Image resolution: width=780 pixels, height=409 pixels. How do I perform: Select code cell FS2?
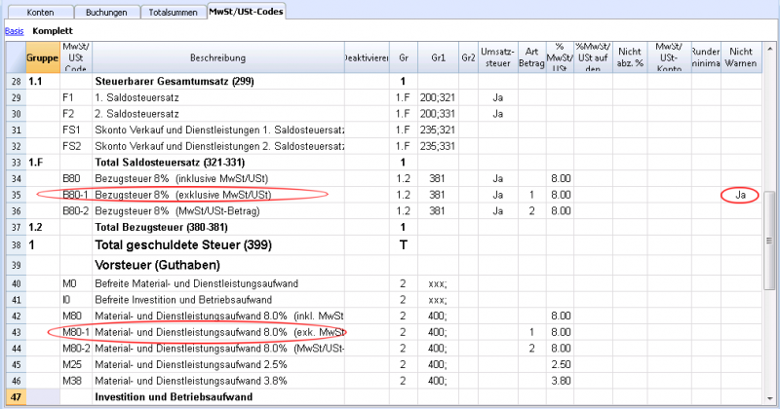[76, 146]
